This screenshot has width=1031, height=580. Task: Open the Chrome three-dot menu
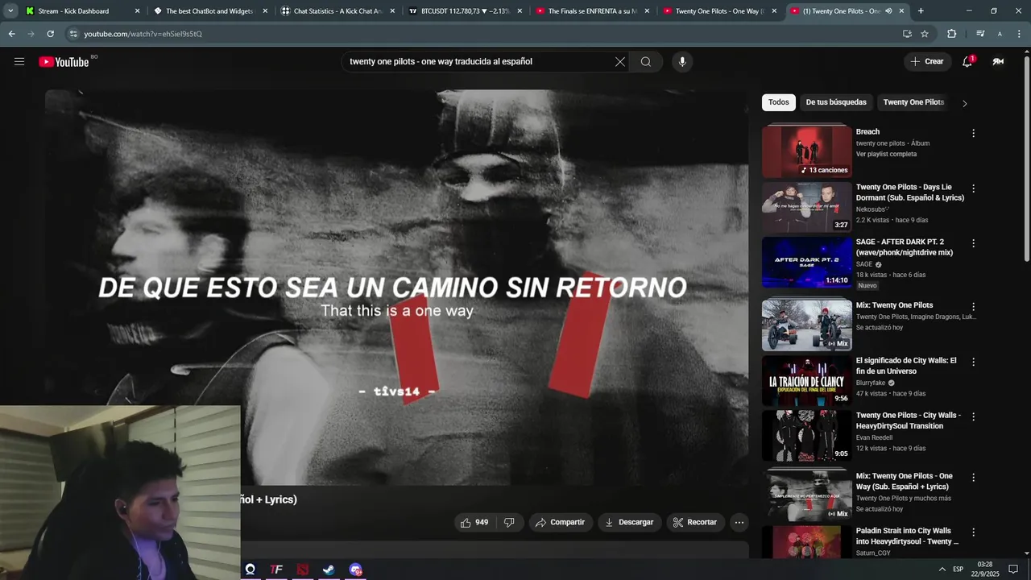pyautogui.click(x=1019, y=34)
